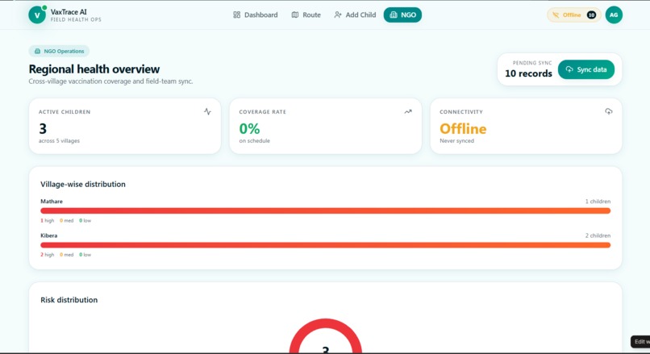Click the activity pulse icon in Active Children

point(207,111)
